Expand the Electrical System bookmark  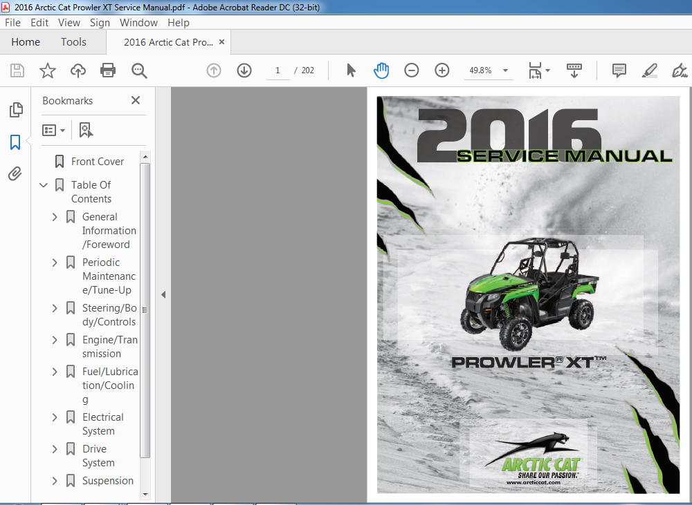point(55,417)
